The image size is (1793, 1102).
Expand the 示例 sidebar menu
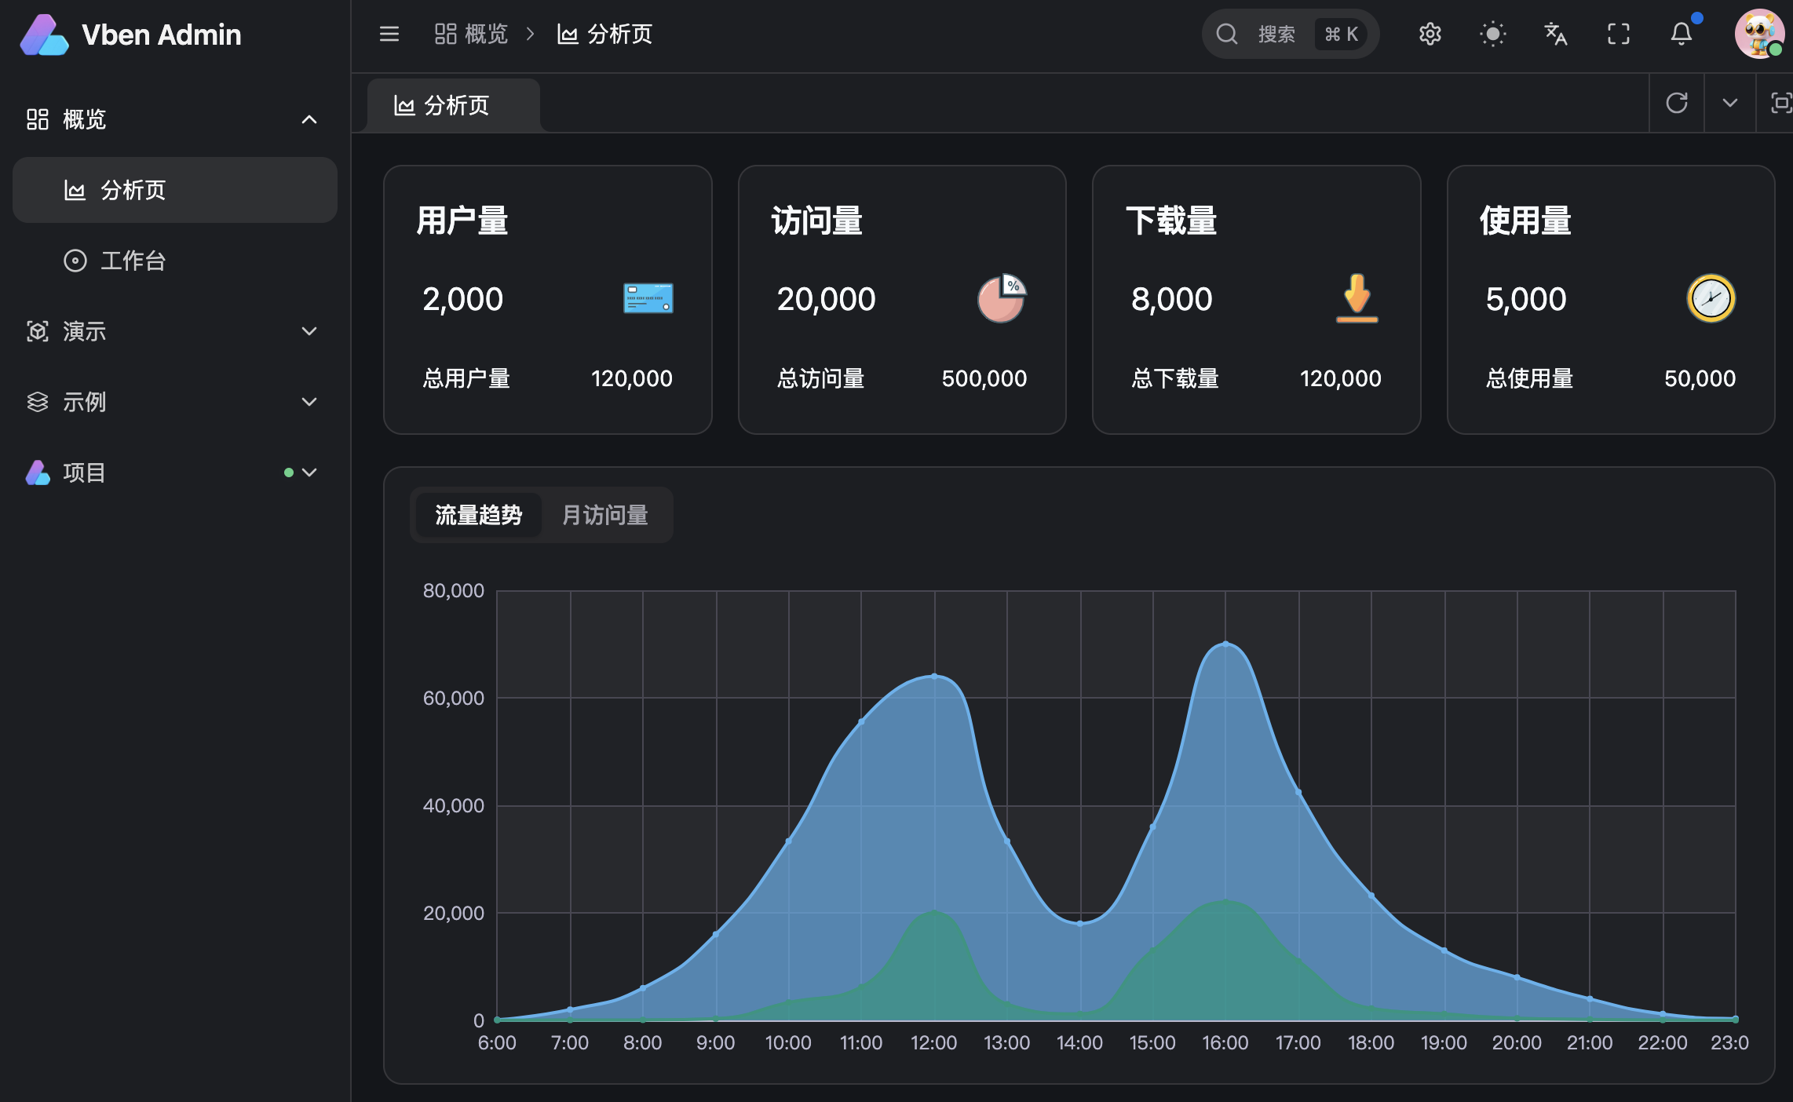174,402
